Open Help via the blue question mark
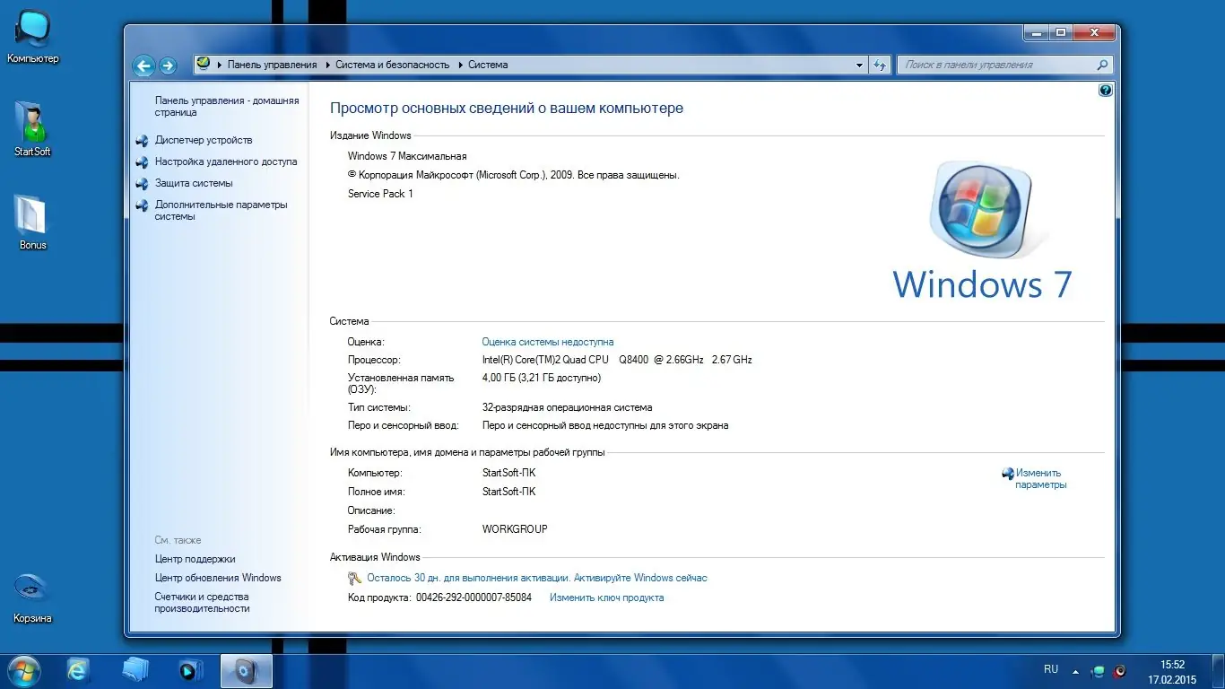Image resolution: width=1225 pixels, height=689 pixels. [1106, 90]
